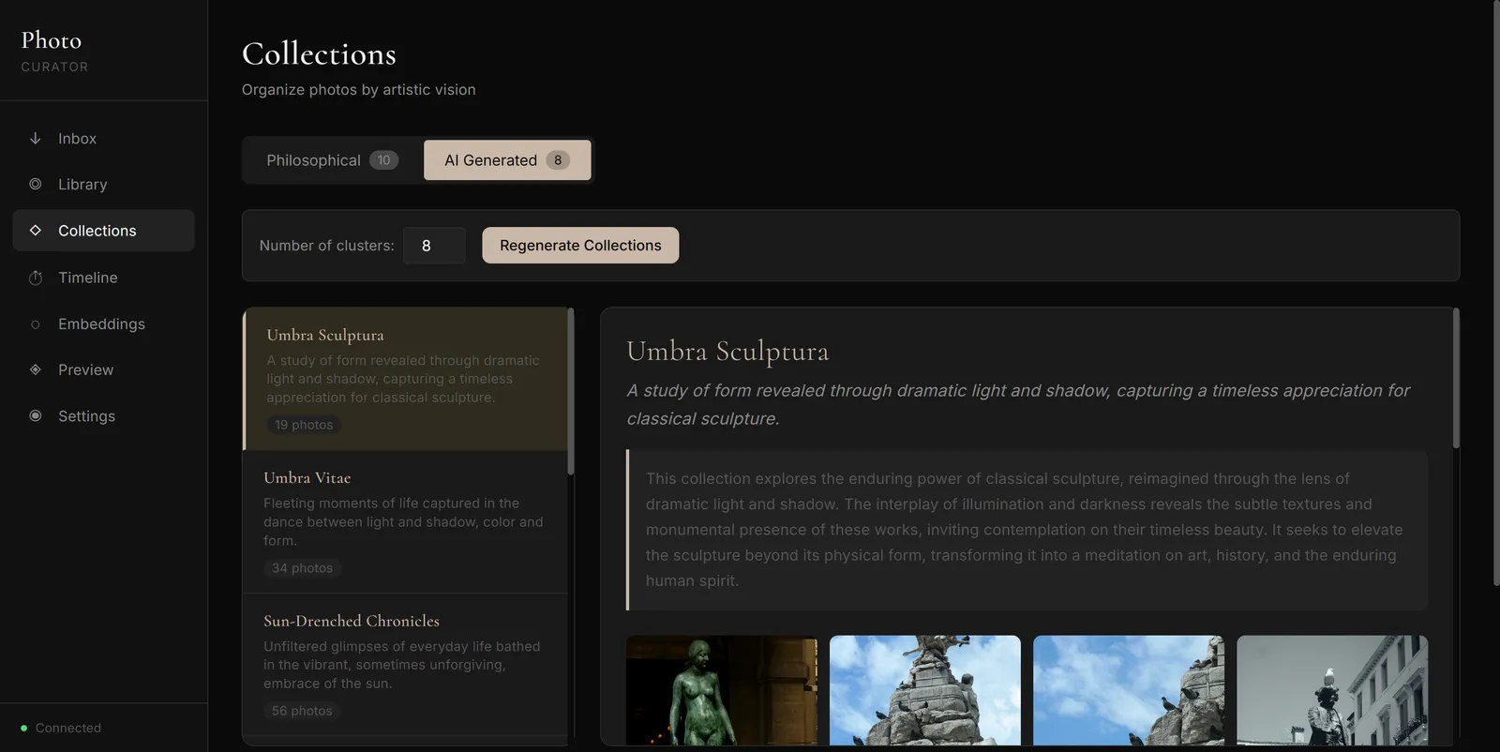Click the Embeddings small circle icon

[x=36, y=324]
